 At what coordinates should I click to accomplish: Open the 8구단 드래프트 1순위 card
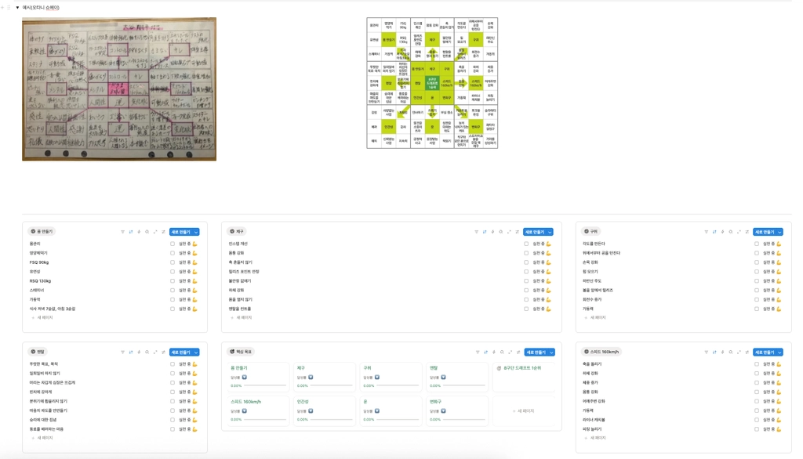[523, 378]
